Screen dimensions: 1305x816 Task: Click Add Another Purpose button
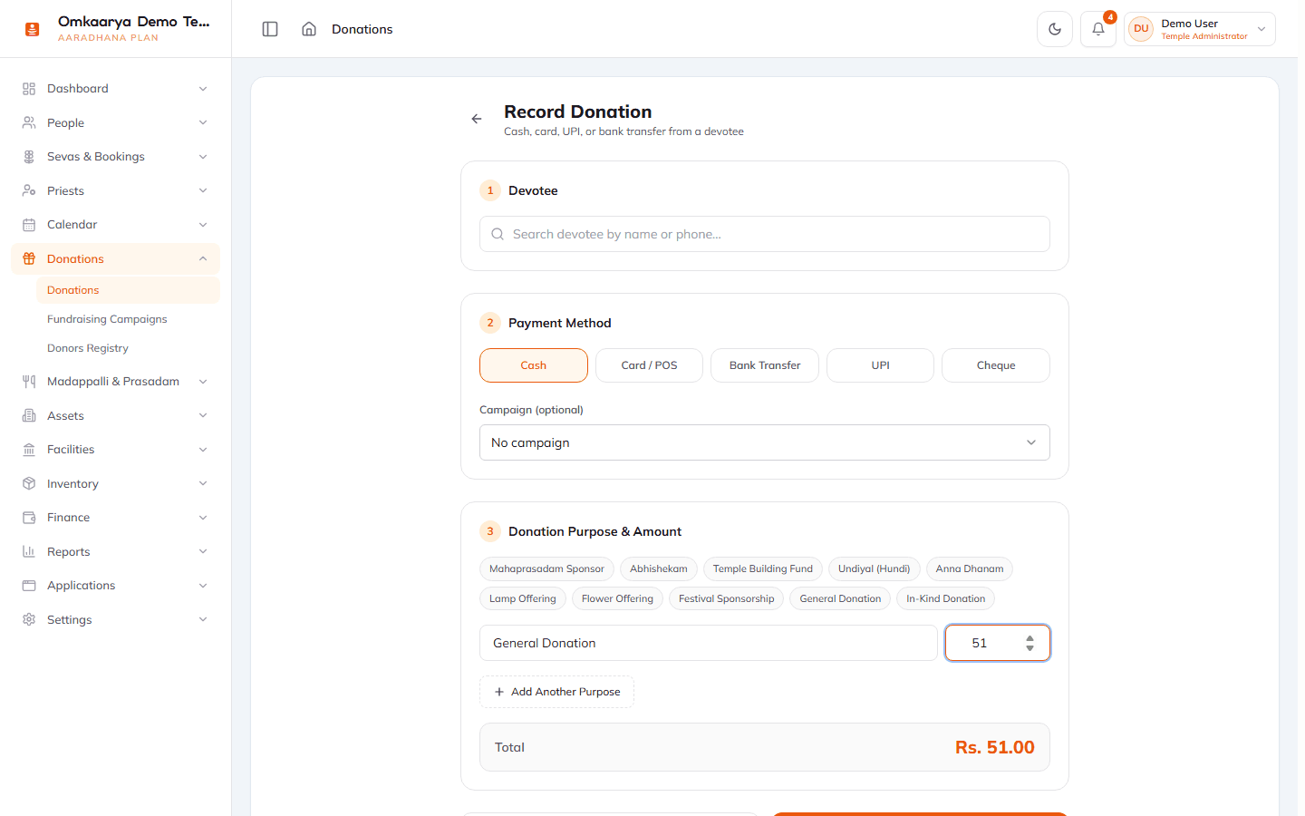[556, 692]
